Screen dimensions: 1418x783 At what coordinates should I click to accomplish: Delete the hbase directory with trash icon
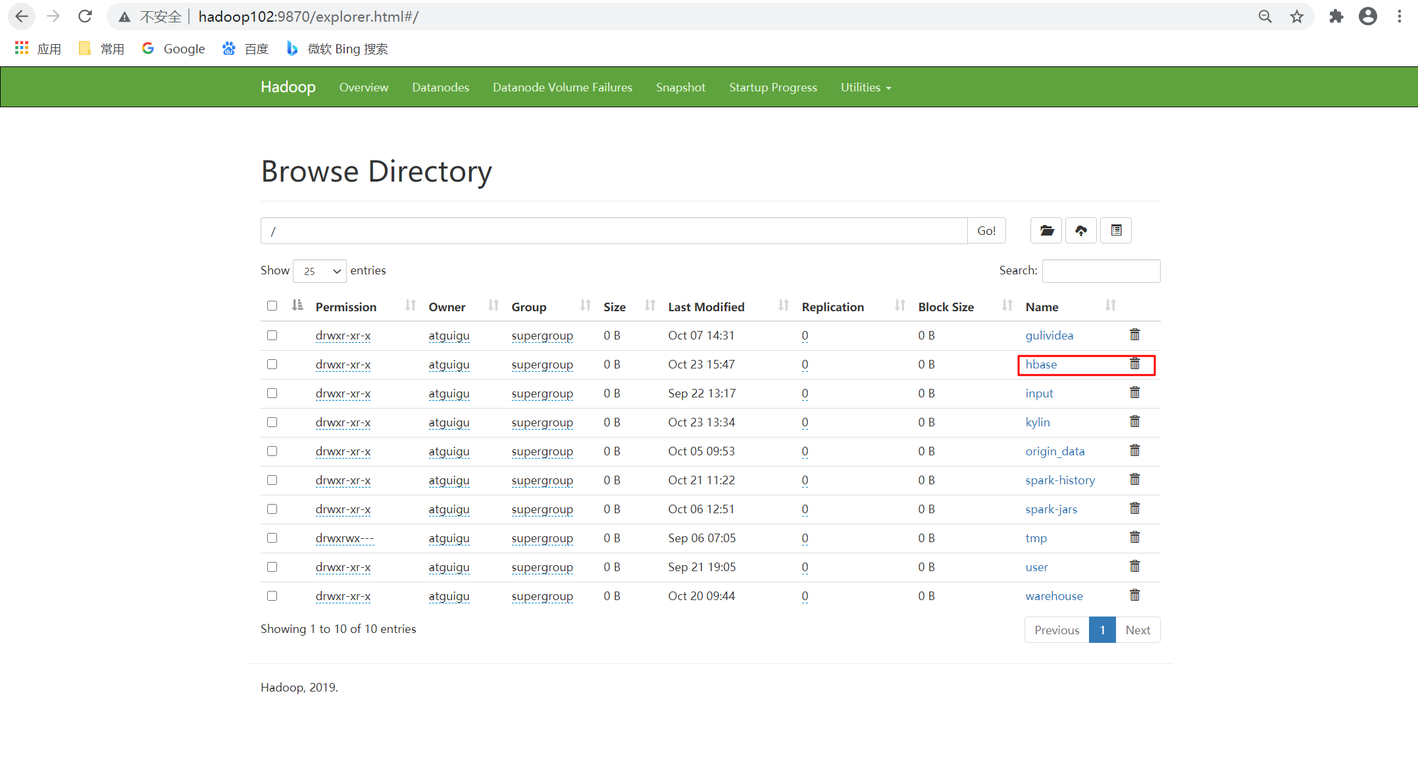pos(1134,364)
